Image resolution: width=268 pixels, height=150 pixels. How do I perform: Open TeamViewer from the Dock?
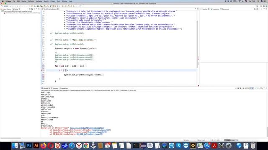pos(186,146)
